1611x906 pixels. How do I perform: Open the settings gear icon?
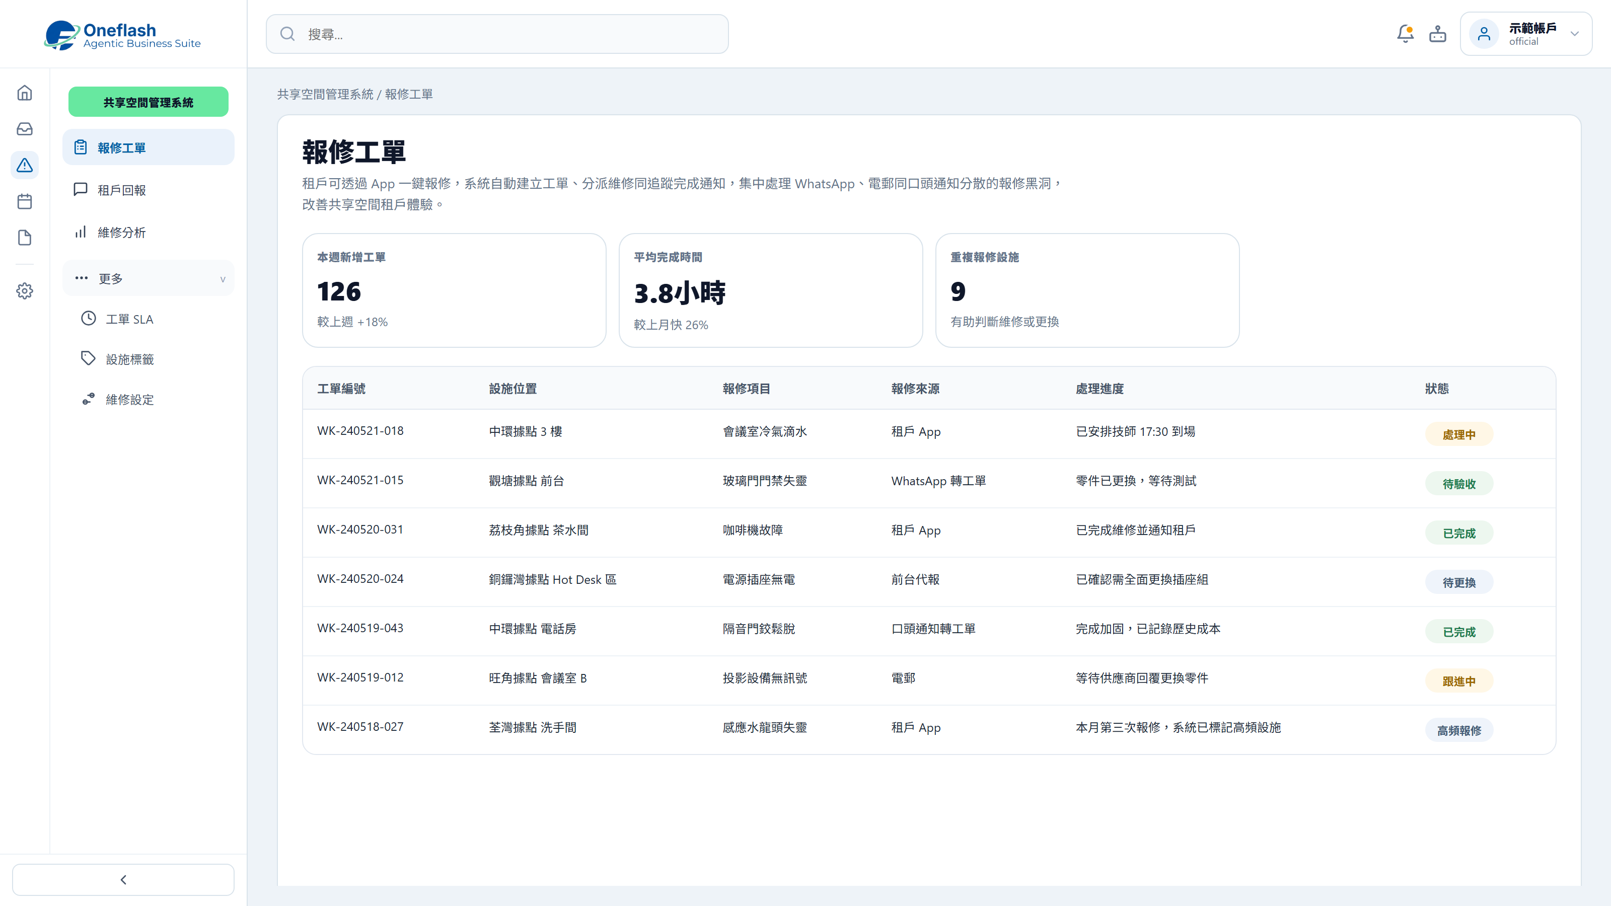(x=24, y=291)
